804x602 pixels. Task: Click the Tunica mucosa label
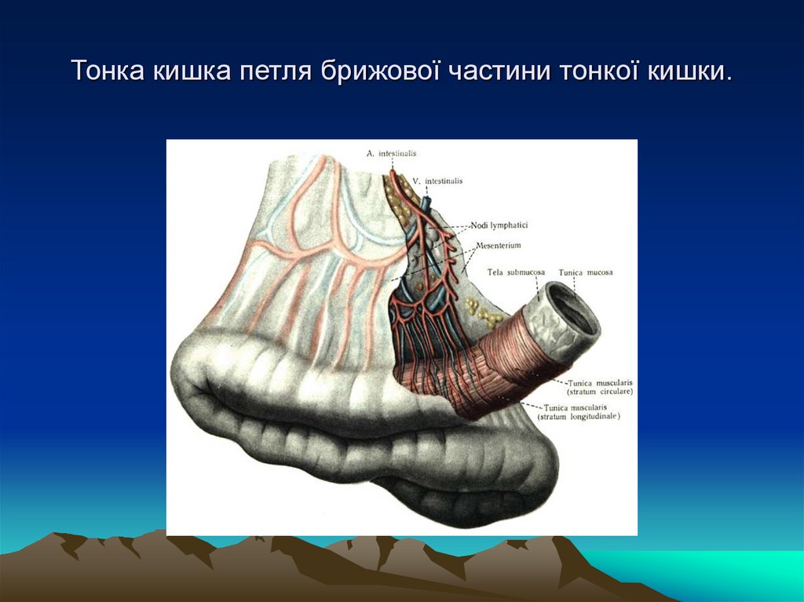point(586,271)
